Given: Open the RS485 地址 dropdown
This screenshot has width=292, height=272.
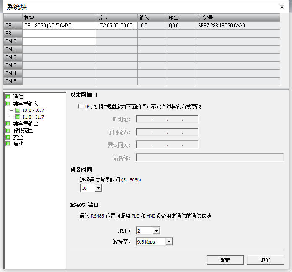Looking at the screenshot, I should click(156, 231).
